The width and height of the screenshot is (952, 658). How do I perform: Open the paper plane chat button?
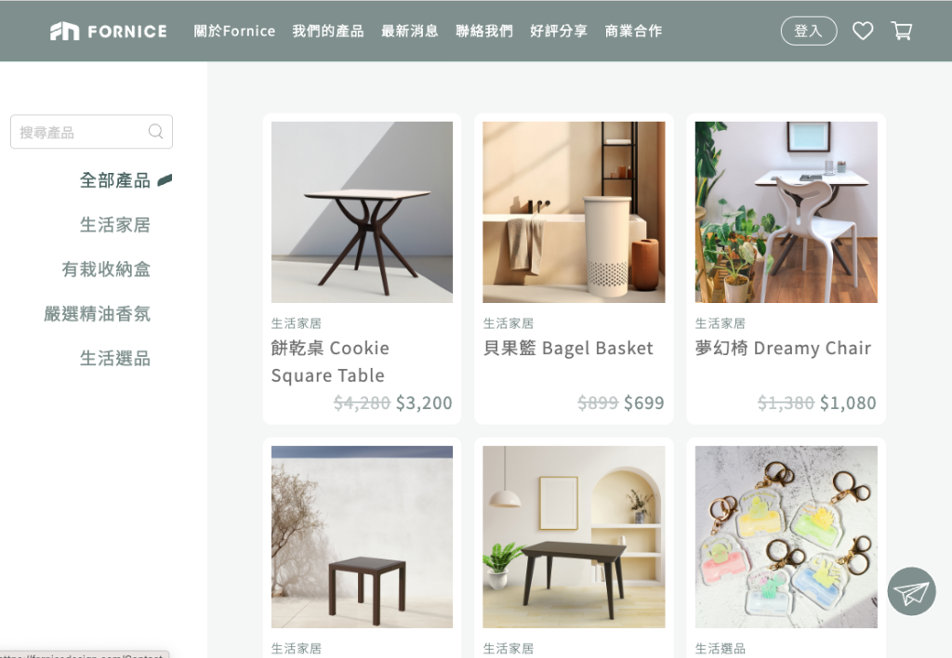(911, 591)
